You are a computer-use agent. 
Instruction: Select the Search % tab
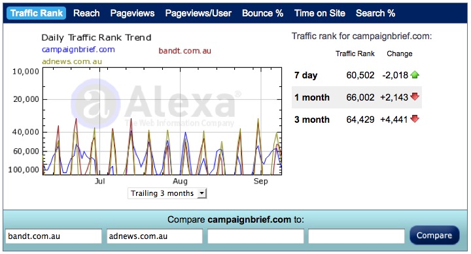coord(375,13)
